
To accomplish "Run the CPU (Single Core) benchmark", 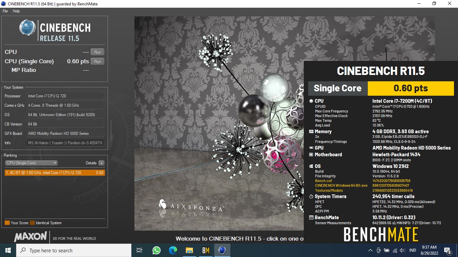I will (x=98, y=61).
